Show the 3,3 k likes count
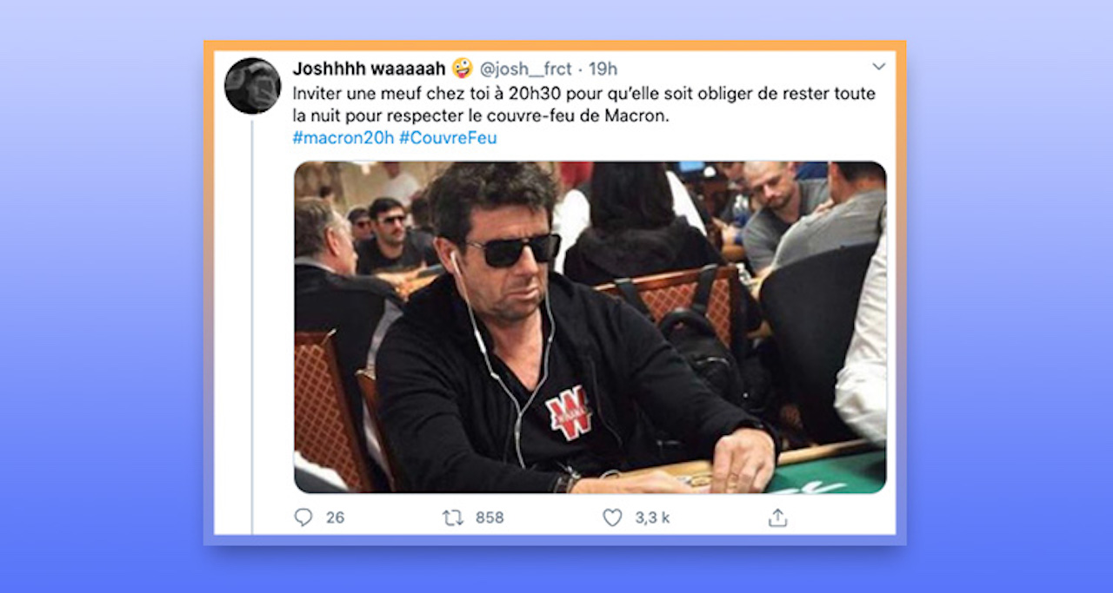Image resolution: width=1113 pixels, height=593 pixels. click(652, 517)
